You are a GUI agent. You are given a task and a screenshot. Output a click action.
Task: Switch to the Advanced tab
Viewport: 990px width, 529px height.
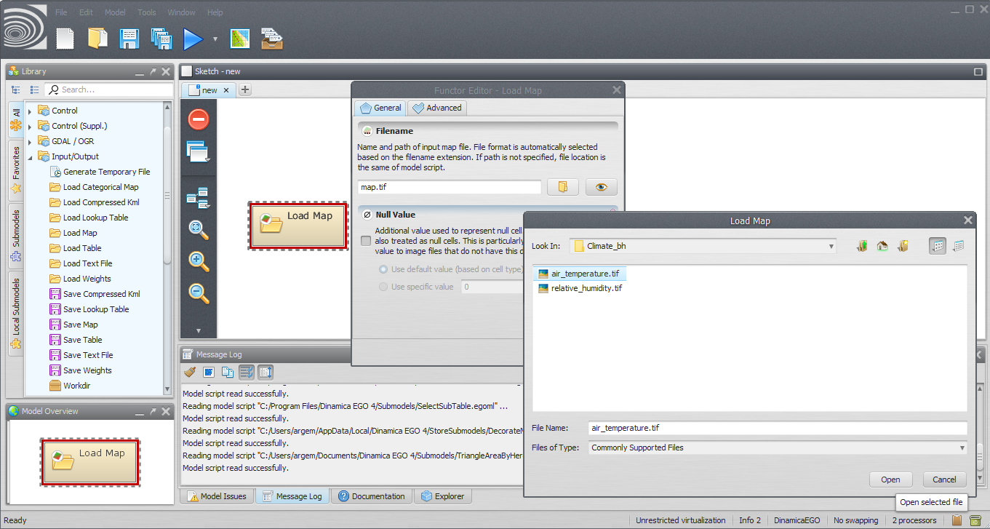[436, 108]
